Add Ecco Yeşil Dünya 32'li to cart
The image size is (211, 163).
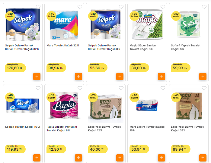[x=203, y=158]
